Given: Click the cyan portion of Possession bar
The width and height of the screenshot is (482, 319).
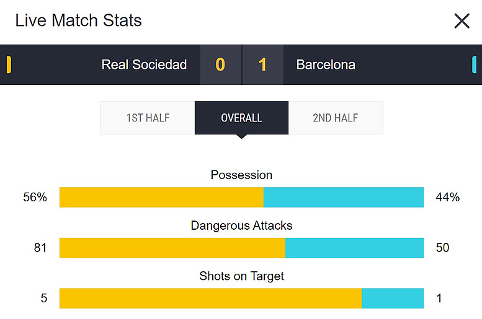Looking at the screenshot, I should click(344, 197).
